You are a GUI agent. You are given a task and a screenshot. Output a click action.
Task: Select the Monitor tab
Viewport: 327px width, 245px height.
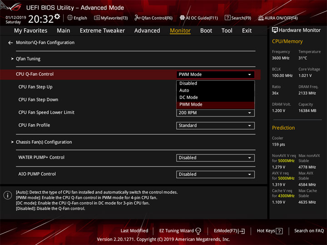[180, 31]
